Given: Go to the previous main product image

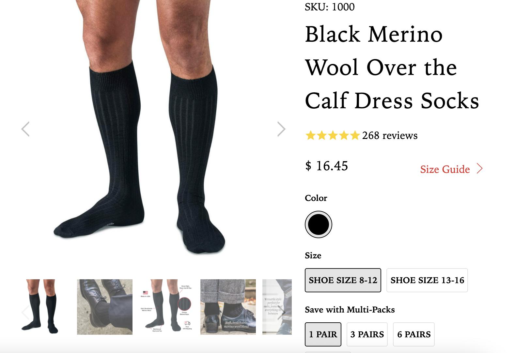Looking at the screenshot, I should pyautogui.click(x=25, y=129).
